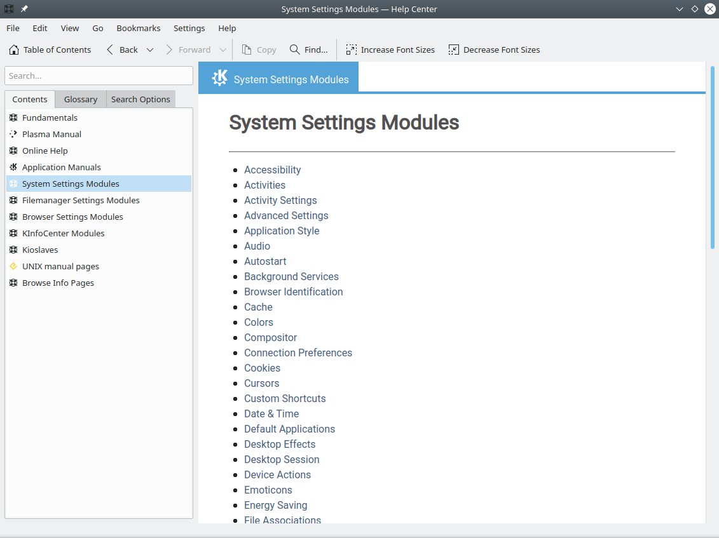Click the Browser Settings Modules icon

click(13, 217)
